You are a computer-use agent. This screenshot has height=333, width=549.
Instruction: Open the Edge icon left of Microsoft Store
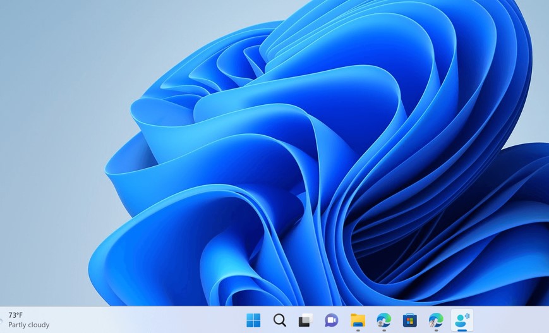coord(383,320)
